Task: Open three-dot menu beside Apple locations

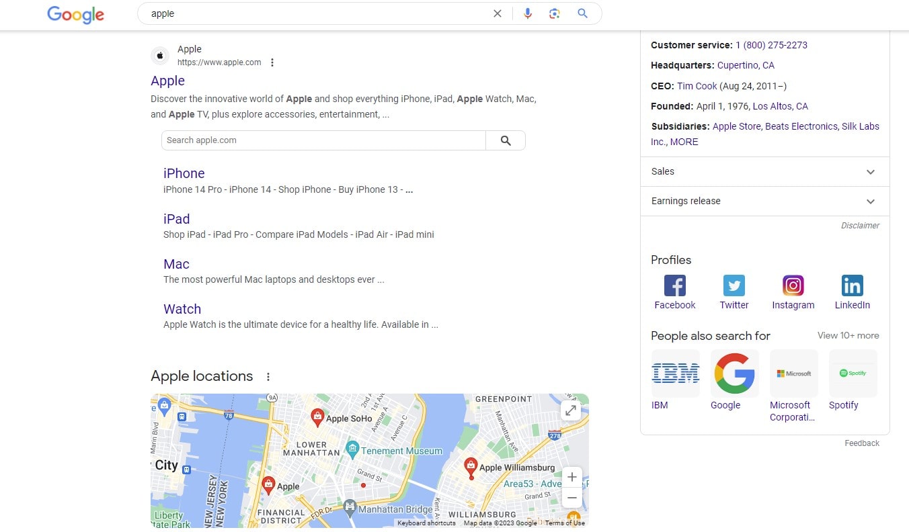Action: click(268, 377)
